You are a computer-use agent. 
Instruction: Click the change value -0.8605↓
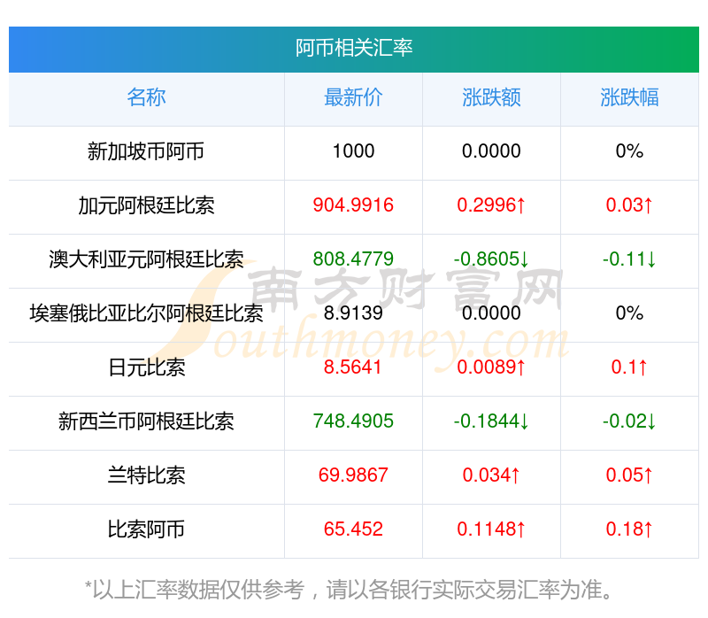coord(491,259)
